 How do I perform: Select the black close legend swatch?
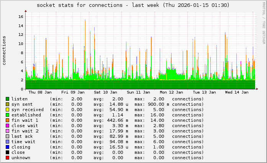click(7, 152)
